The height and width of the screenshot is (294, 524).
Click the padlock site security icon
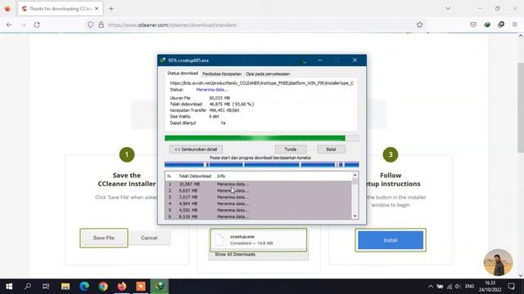pyautogui.click(x=101, y=24)
